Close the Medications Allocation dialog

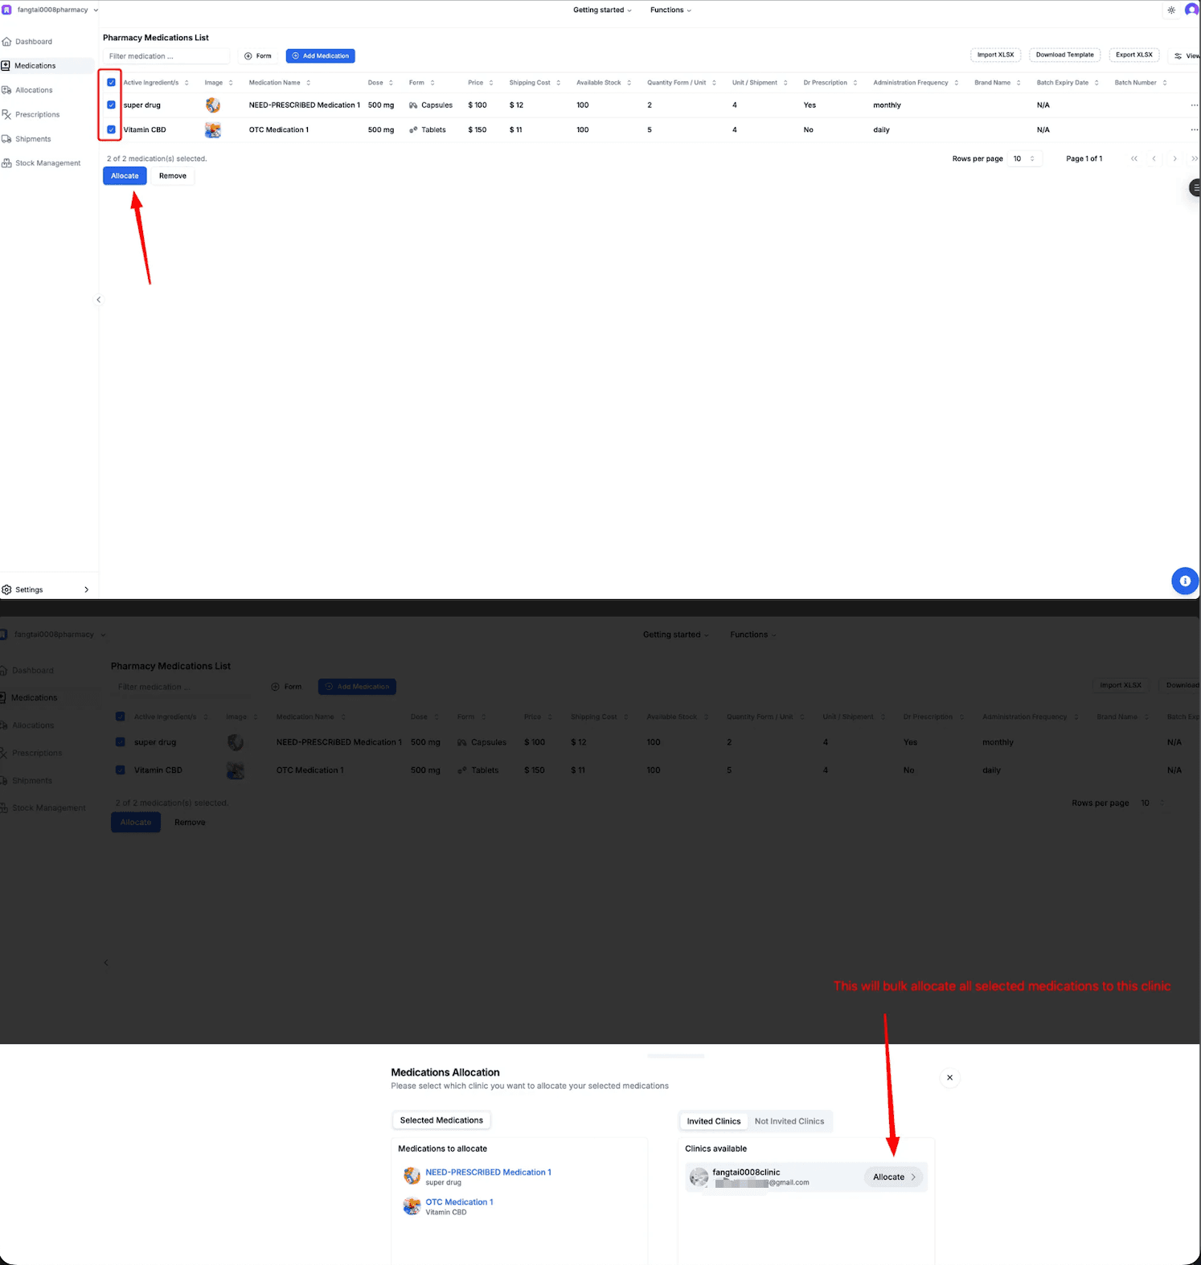(949, 1078)
